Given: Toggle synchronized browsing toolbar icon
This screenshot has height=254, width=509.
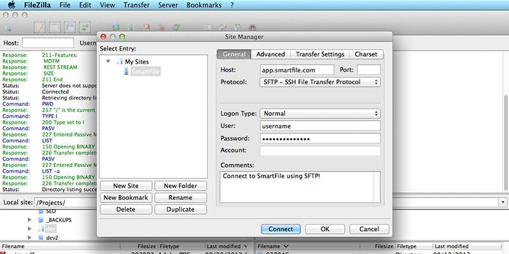Looking at the screenshot, I should (x=237, y=27).
